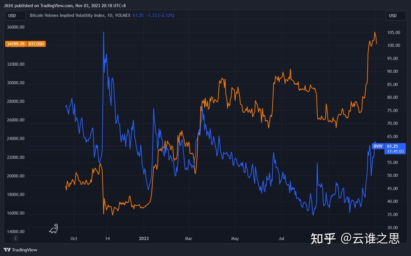
Task: Click the round Z icon beside time axis
Action: click(x=15, y=238)
